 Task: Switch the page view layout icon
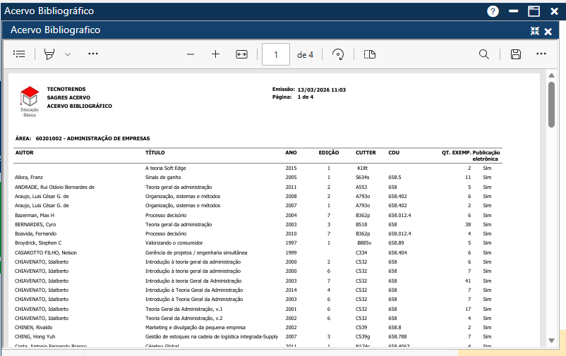click(370, 54)
